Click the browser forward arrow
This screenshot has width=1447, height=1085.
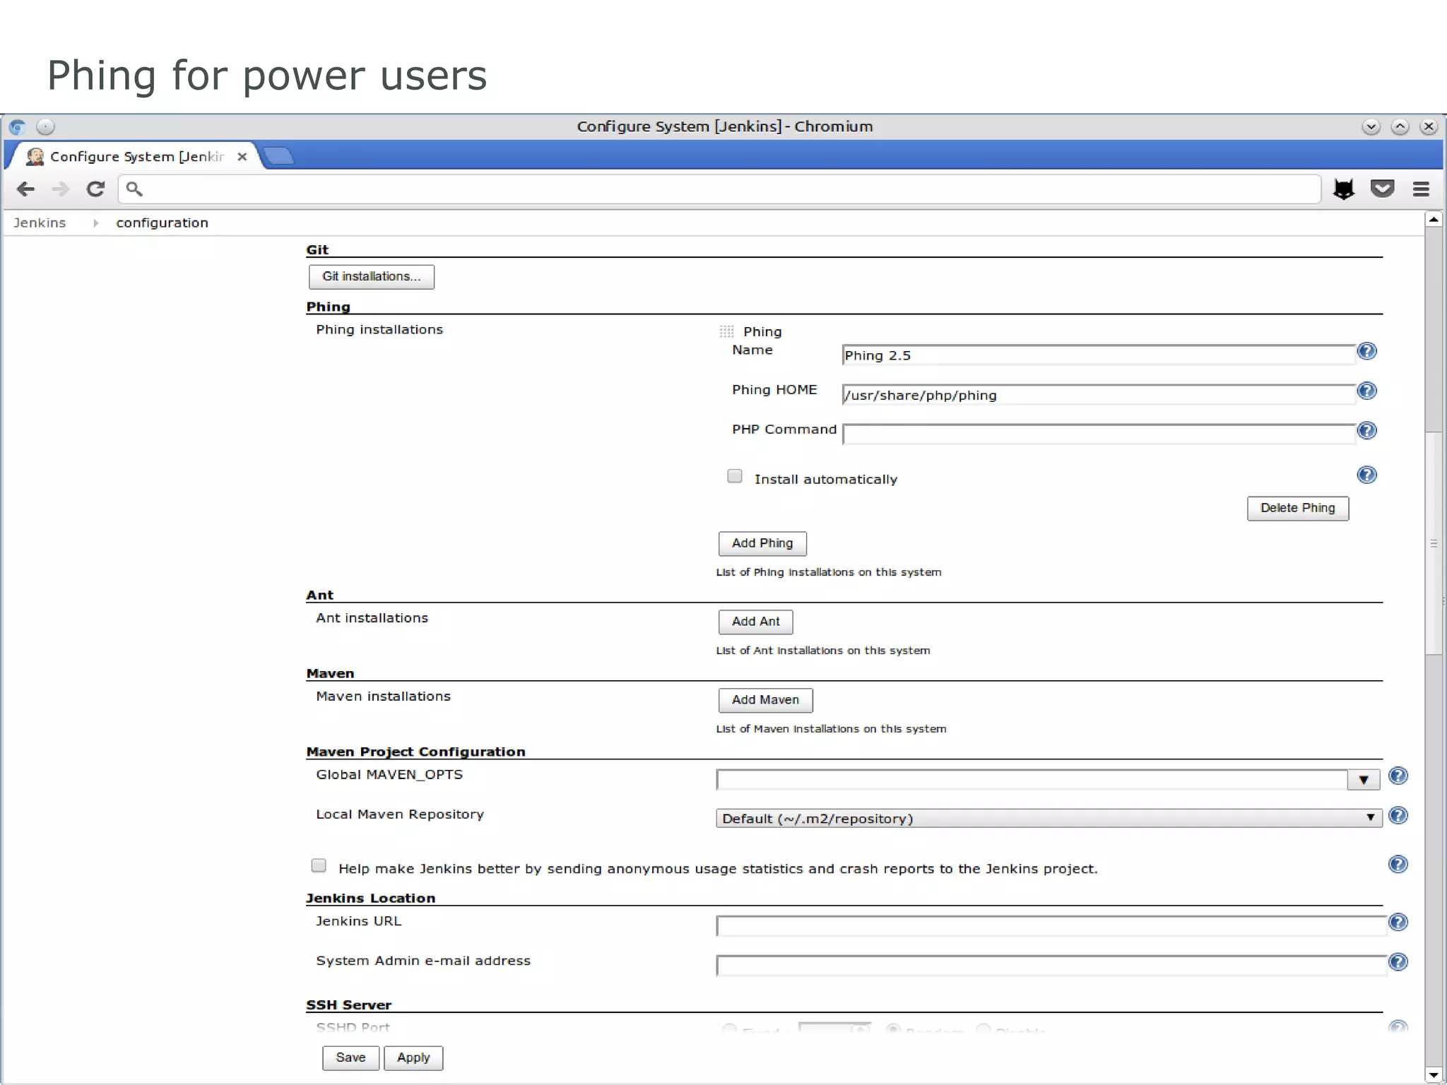coord(61,189)
